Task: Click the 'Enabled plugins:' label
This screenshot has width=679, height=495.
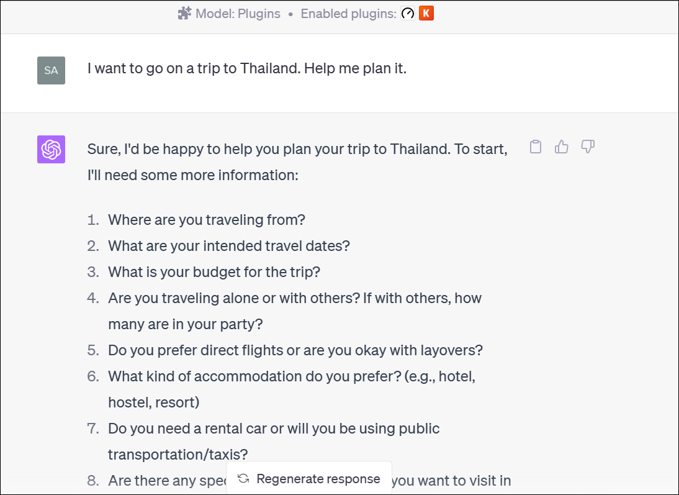Action: (348, 14)
